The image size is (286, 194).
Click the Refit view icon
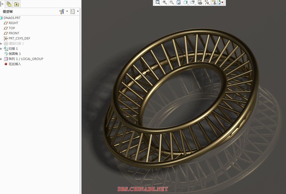[x=158, y=3]
